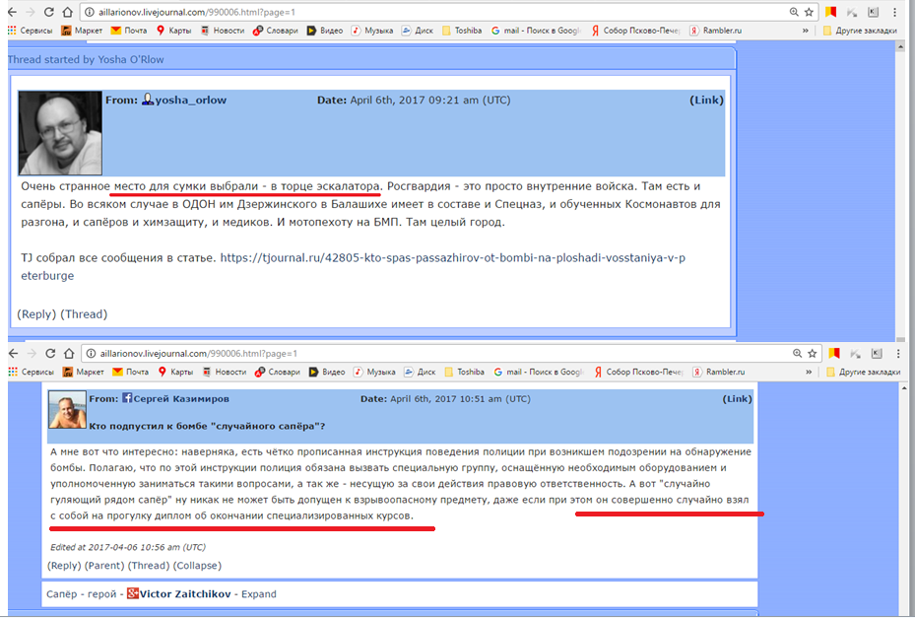This screenshot has width=915, height=618.
Task: Open the zoom magnifier icon in the lower browser
Action: [797, 354]
